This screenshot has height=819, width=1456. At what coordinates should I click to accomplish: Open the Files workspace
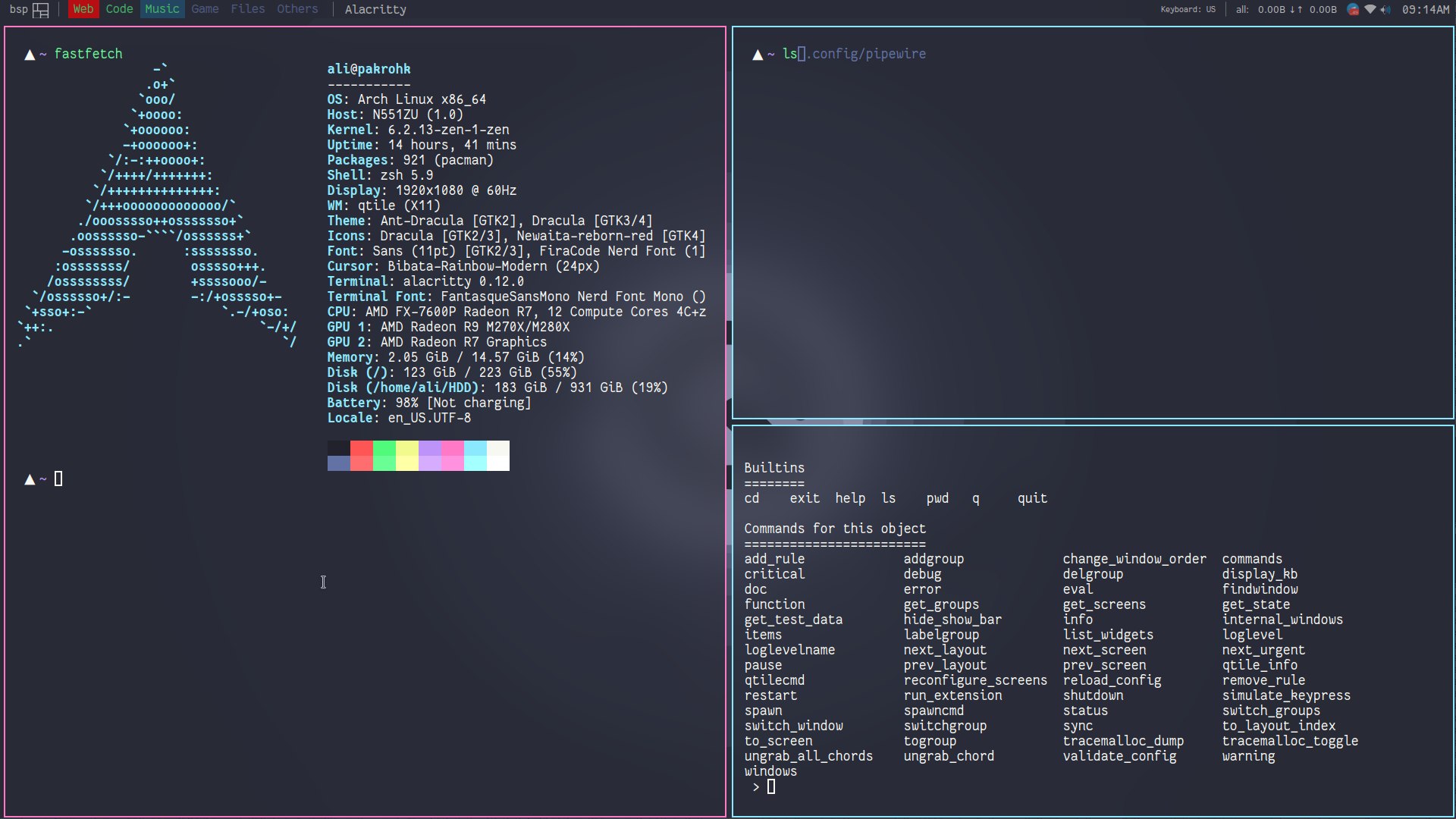248,9
